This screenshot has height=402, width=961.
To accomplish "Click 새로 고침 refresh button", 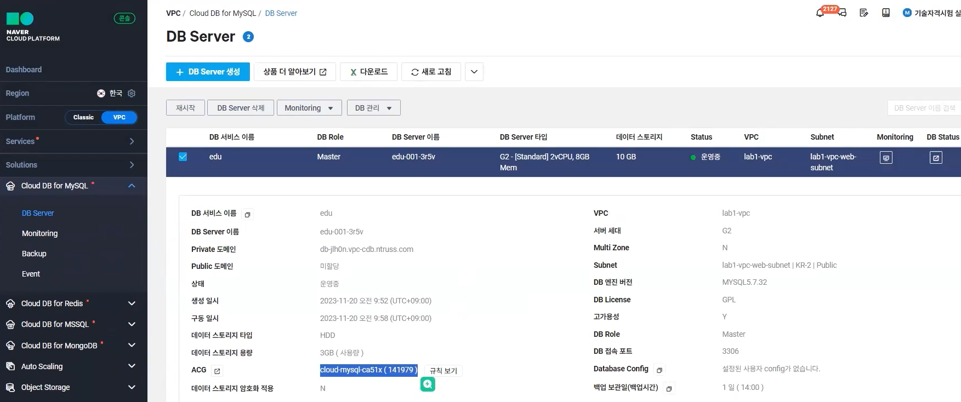I will pos(431,72).
